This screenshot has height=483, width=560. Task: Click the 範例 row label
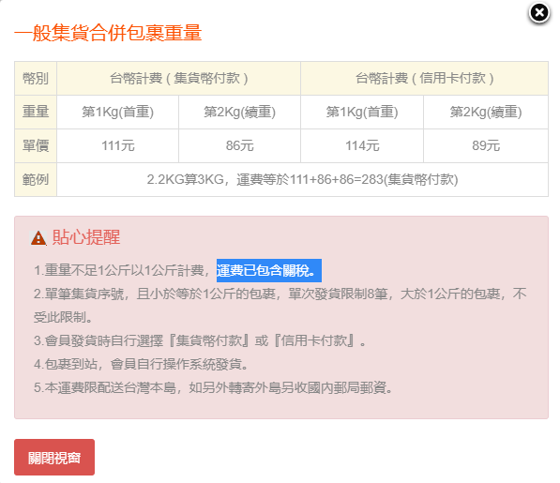pyautogui.click(x=36, y=179)
